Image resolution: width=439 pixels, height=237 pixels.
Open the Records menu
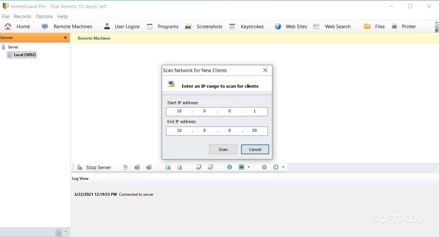(22, 16)
